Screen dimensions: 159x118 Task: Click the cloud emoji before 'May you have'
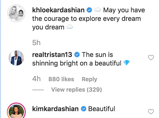(x=98, y=10)
